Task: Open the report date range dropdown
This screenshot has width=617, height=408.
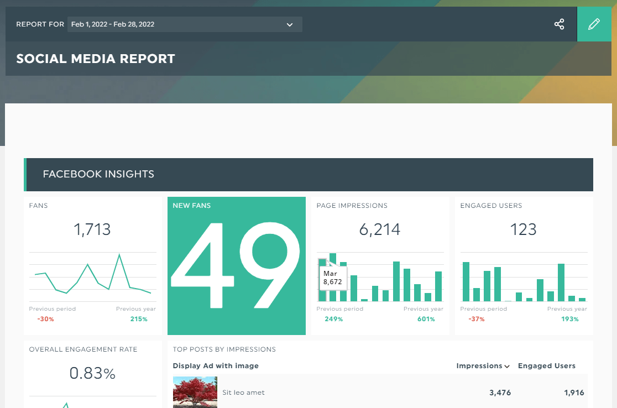Action: click(185, 24)
